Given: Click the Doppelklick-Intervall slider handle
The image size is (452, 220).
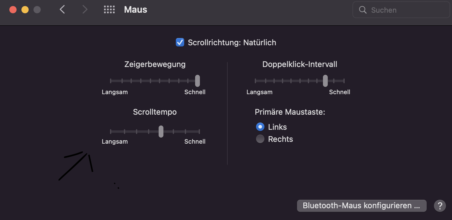Looking at the screenshot, I should point(325,81).
